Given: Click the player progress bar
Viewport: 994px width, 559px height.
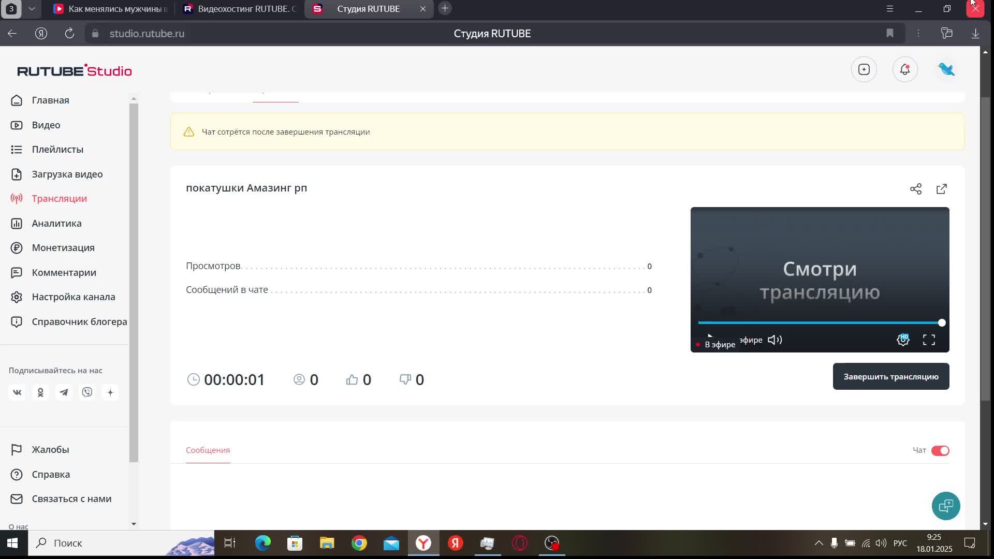Looking at the screenshot, I should 819,322.
